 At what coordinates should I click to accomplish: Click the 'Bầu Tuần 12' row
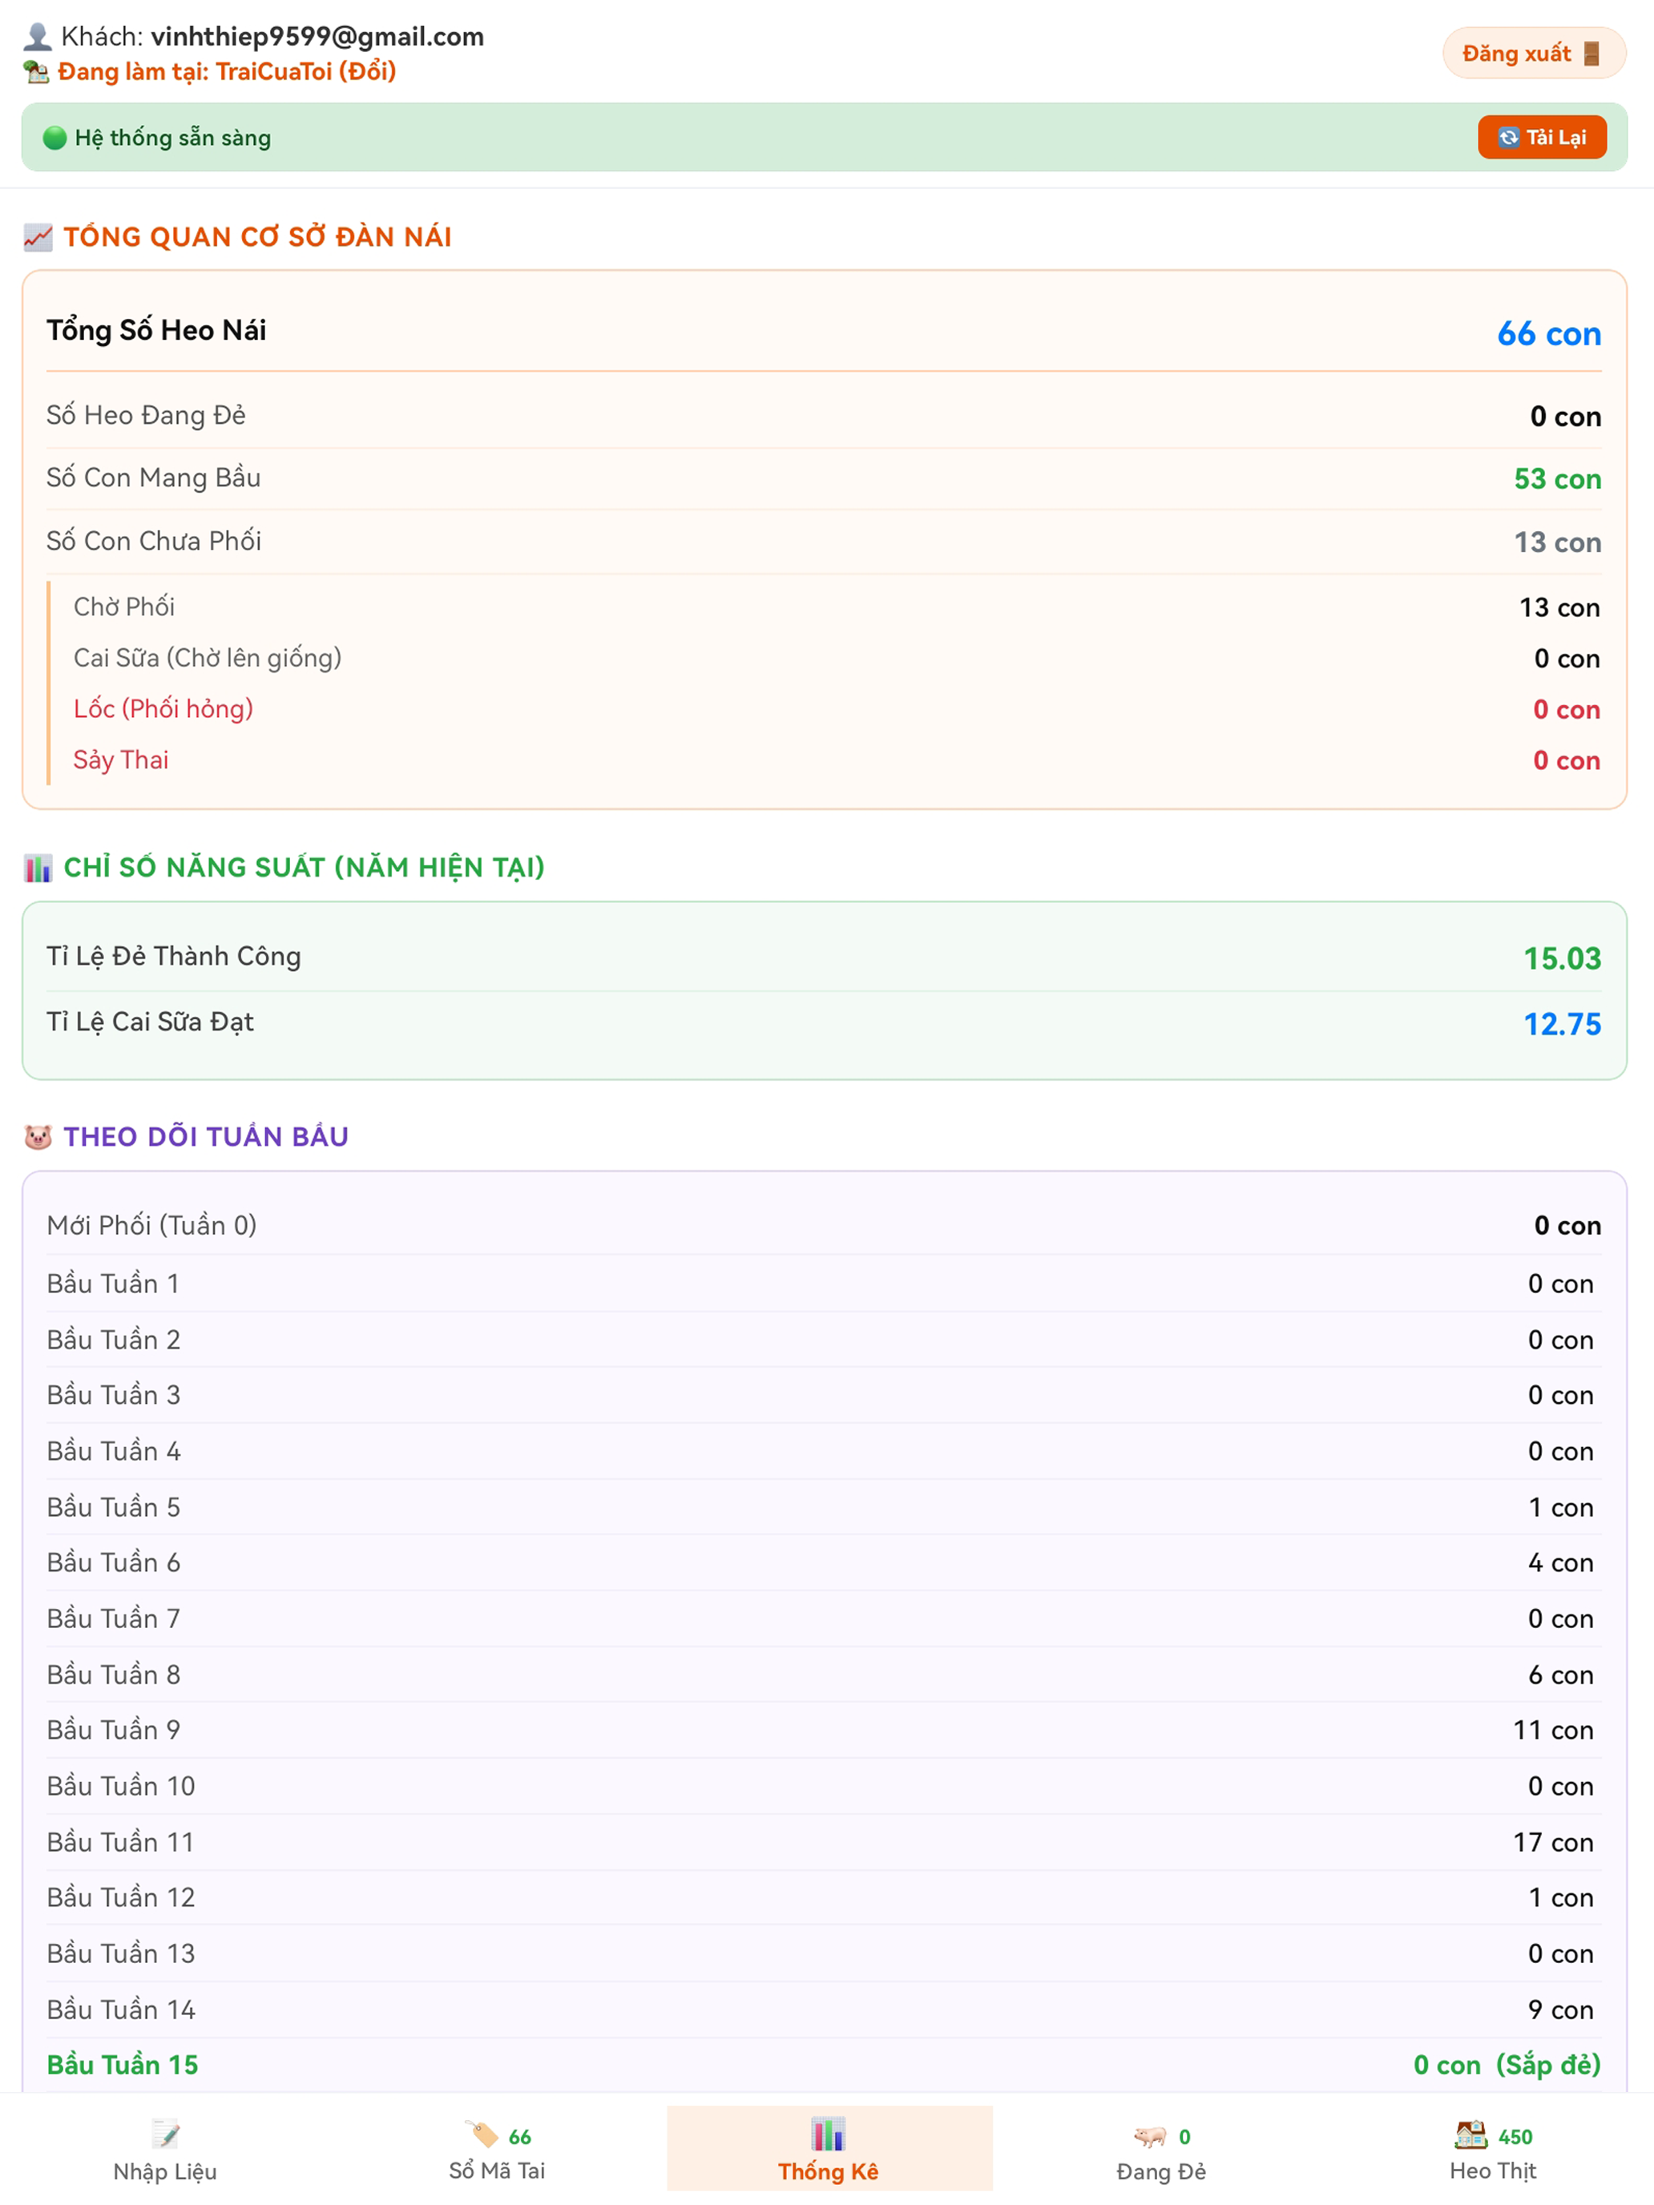pyautogui.click(x=825, y=1897)
